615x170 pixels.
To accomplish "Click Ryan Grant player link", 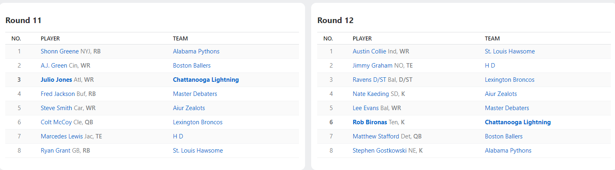I will [56, 151].
